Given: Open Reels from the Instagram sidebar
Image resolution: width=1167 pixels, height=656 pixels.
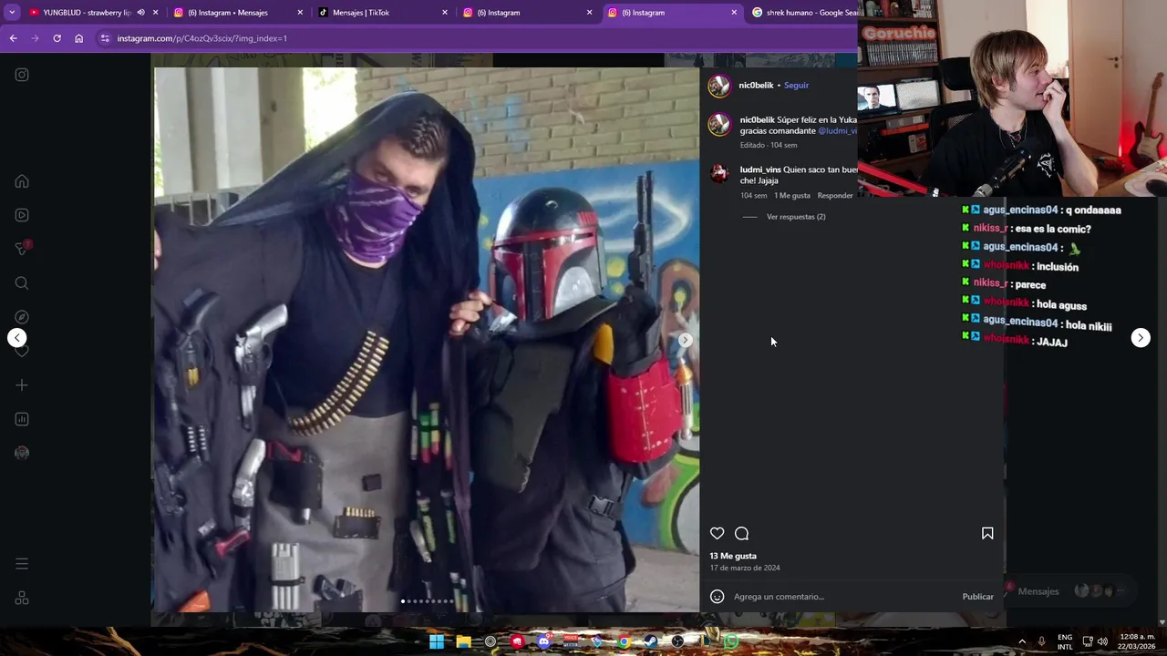Looking at the screenshot, I should pyautogui.click(x=22, y=215).
